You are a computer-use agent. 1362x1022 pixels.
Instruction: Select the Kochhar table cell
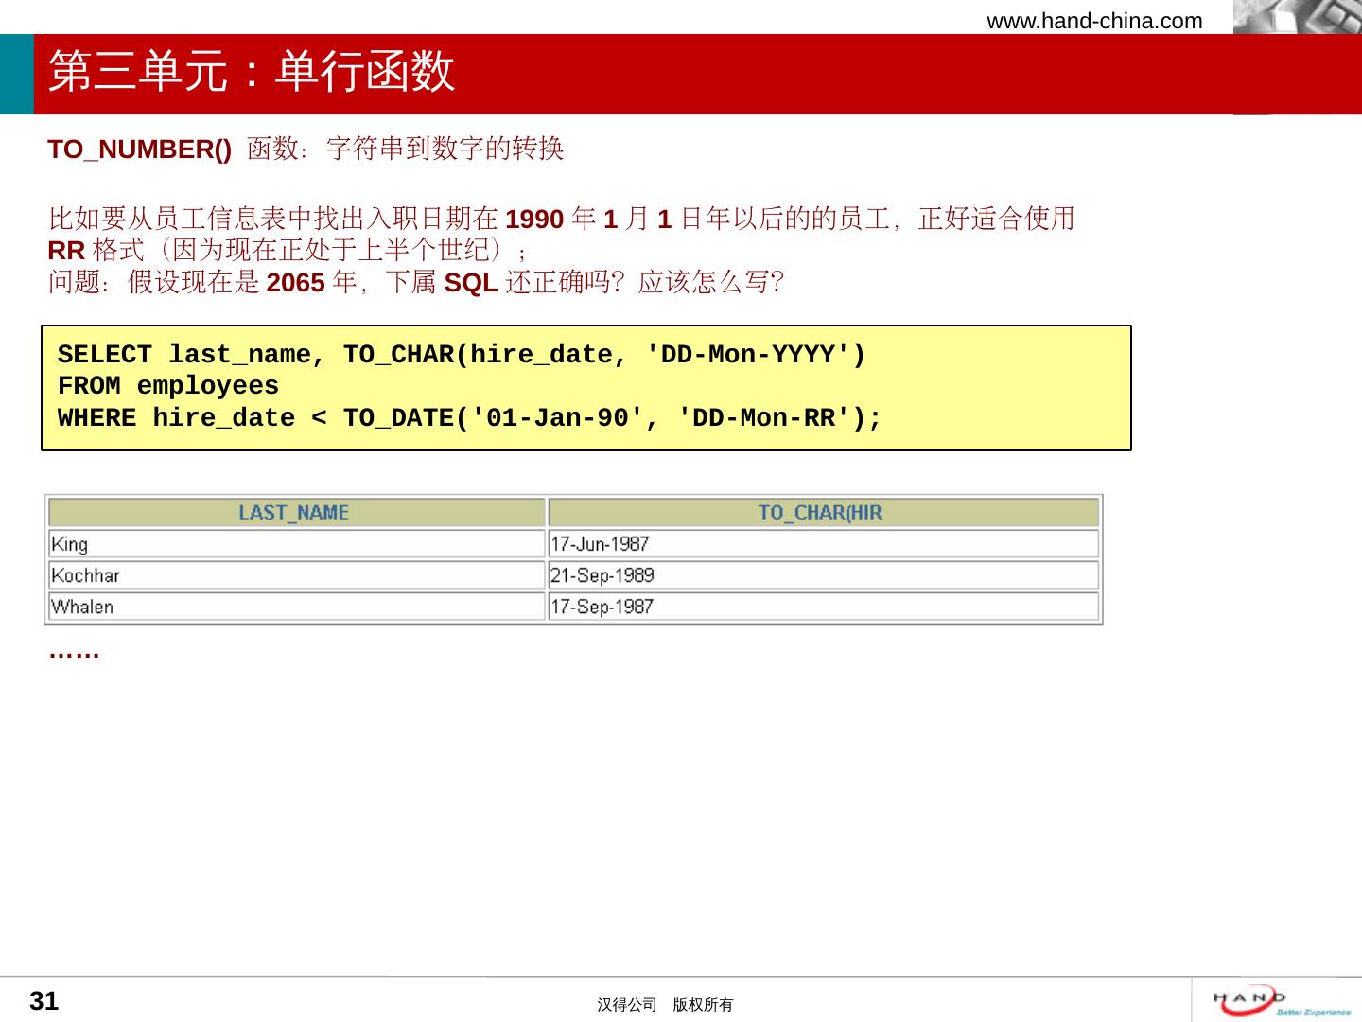296,575
